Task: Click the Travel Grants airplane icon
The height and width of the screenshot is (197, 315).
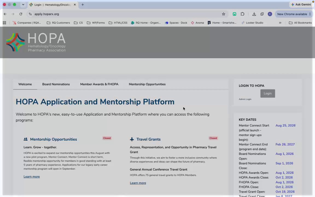Action: click(x=132, y=139)
